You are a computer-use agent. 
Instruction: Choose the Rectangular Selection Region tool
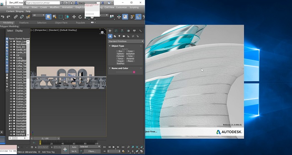(60, 17)
